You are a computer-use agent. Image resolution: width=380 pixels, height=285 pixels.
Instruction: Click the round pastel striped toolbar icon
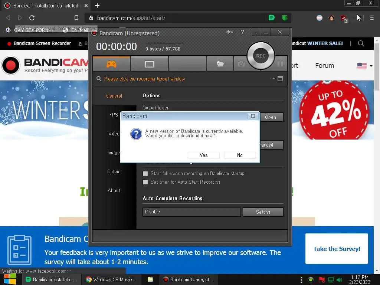320,18
